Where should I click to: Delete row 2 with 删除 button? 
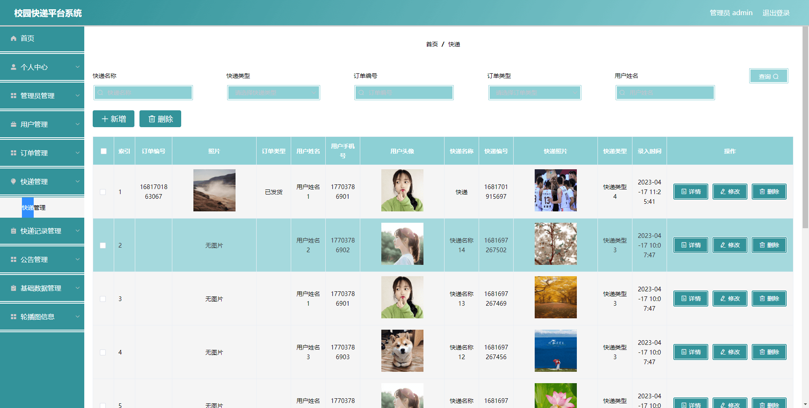769,245
